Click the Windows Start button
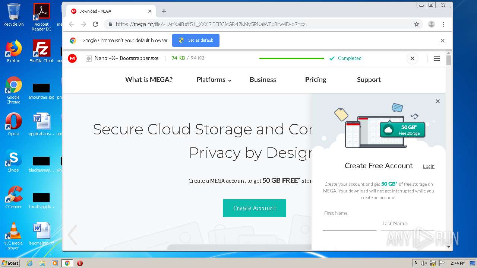 [10, 263]
